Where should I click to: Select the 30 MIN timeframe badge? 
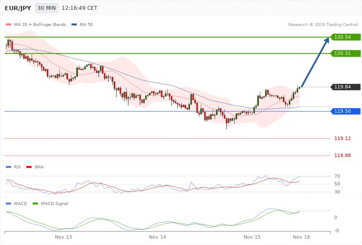[x=46, y=8]
